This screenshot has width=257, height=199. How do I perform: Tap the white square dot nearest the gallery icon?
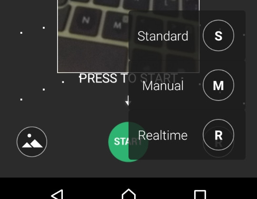21,99
